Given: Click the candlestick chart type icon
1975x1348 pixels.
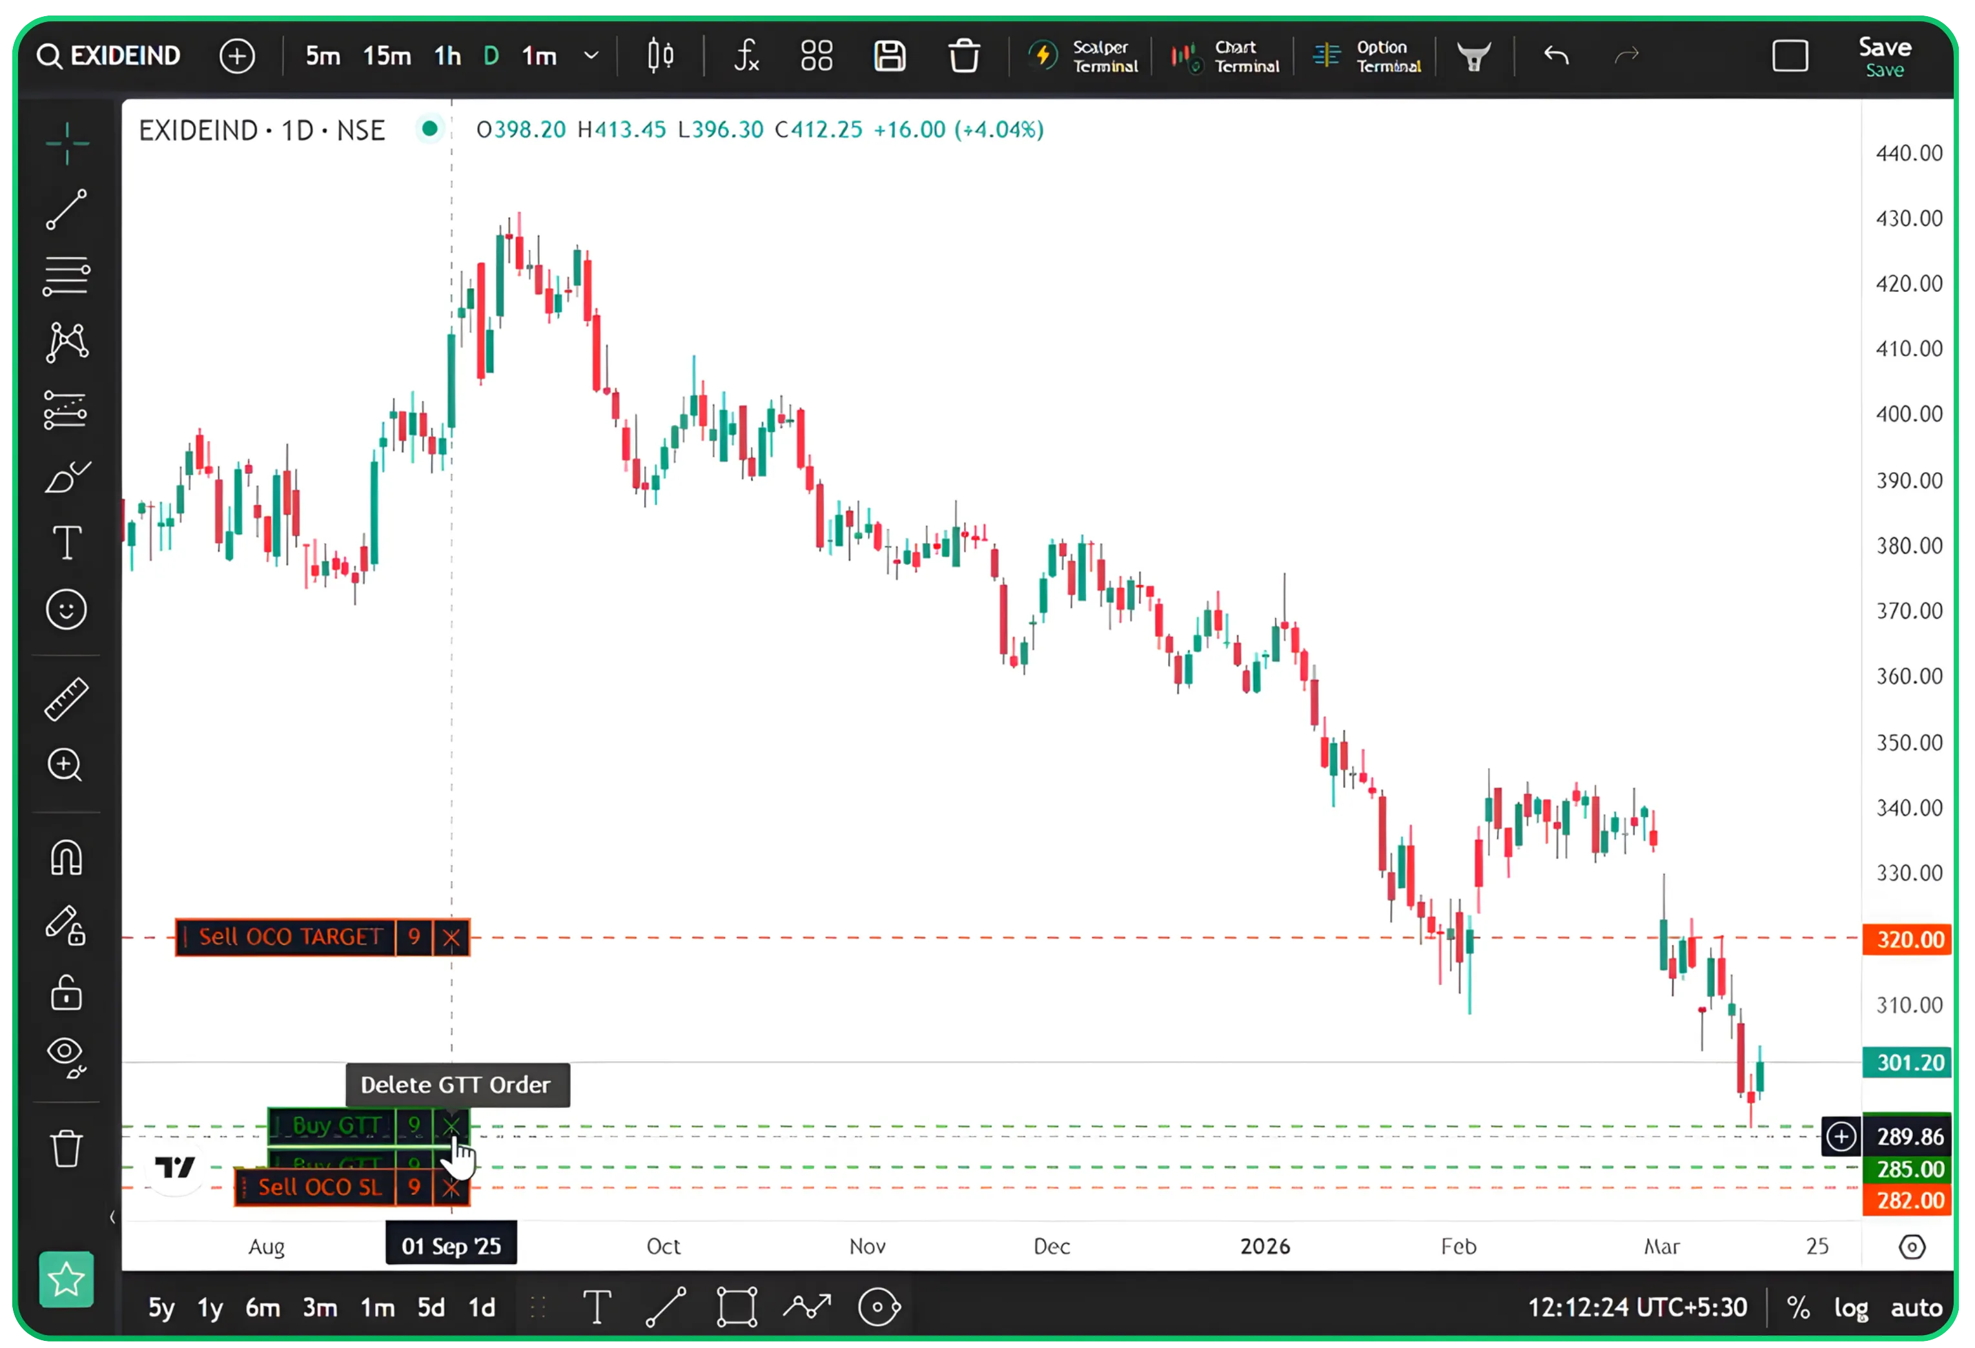Looking at the screenshot, I should (660, 56).
